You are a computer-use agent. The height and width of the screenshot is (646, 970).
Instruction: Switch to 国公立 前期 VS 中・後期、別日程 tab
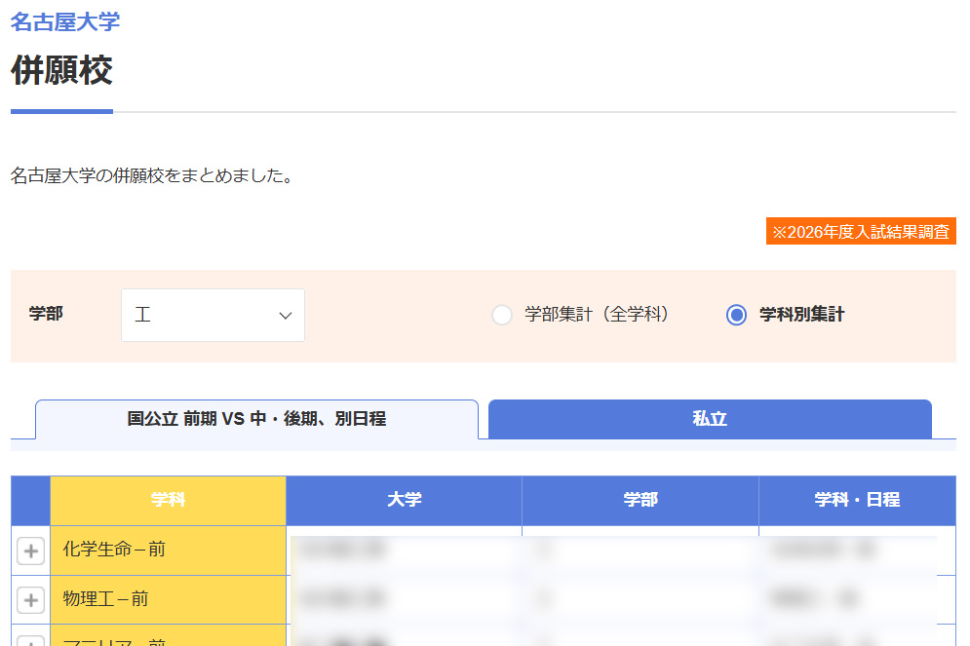coord(256,419)
